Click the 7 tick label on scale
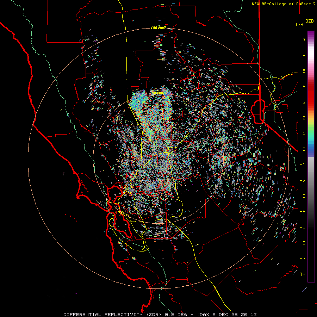 (304, 39)
